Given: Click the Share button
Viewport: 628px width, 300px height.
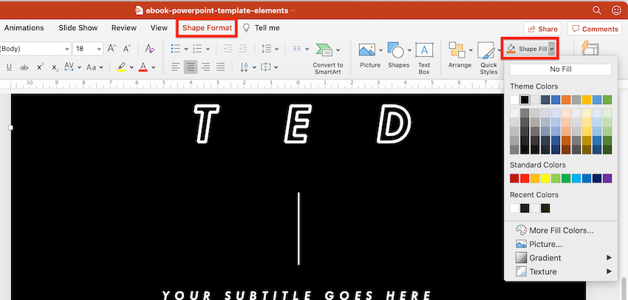Looking at the screenshot, I should tap(542, 29).
